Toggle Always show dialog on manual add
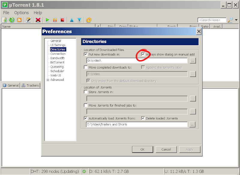The height and width of the screenshot is (175, 240). pos(143,54)
